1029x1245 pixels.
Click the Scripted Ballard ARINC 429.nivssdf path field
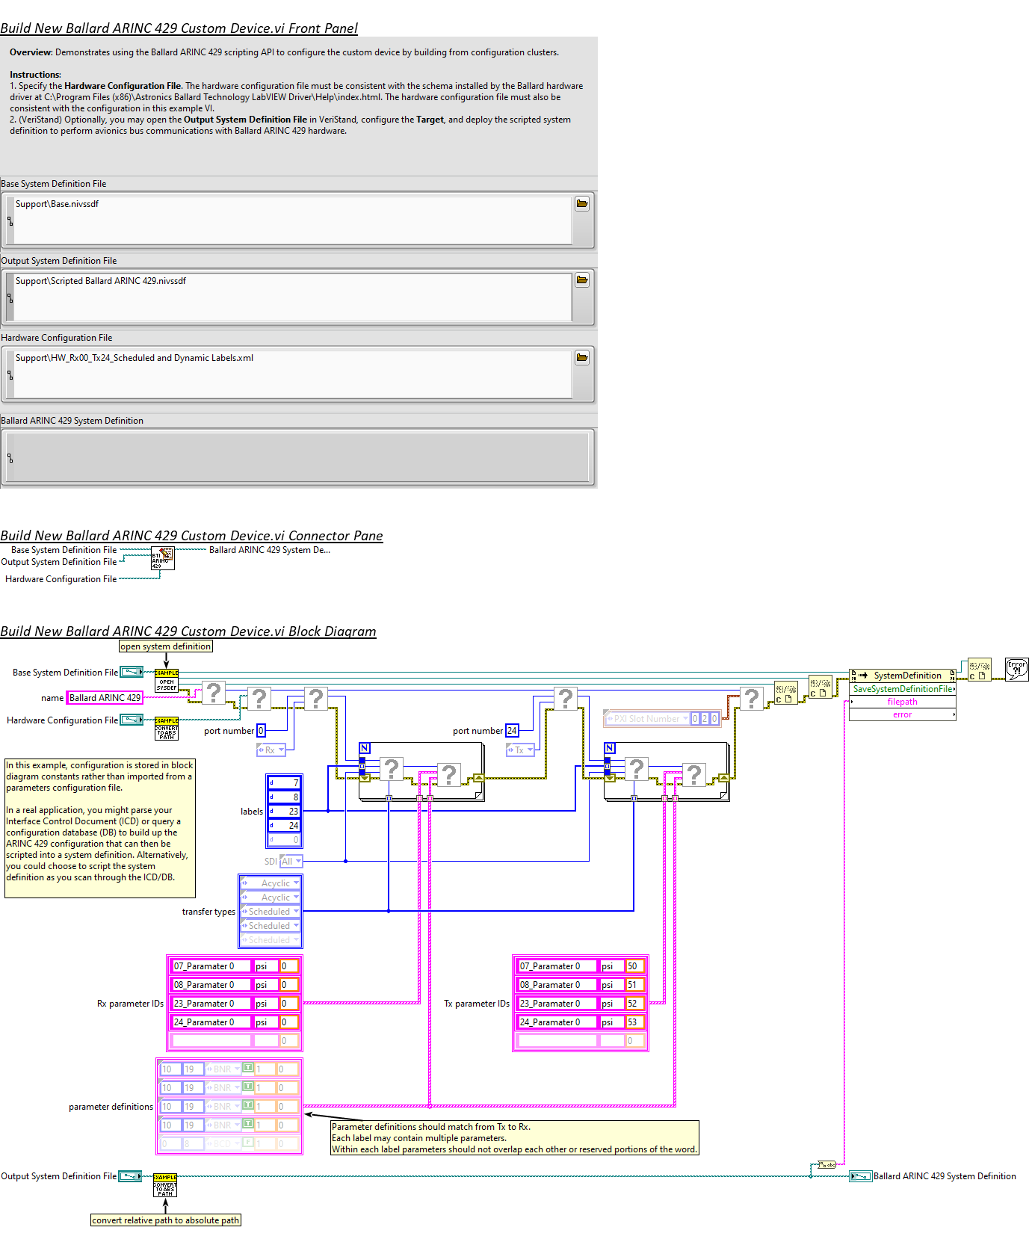[292, 297]
